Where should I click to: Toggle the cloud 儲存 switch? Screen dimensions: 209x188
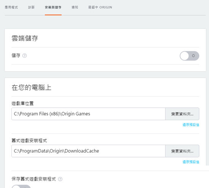189,56
